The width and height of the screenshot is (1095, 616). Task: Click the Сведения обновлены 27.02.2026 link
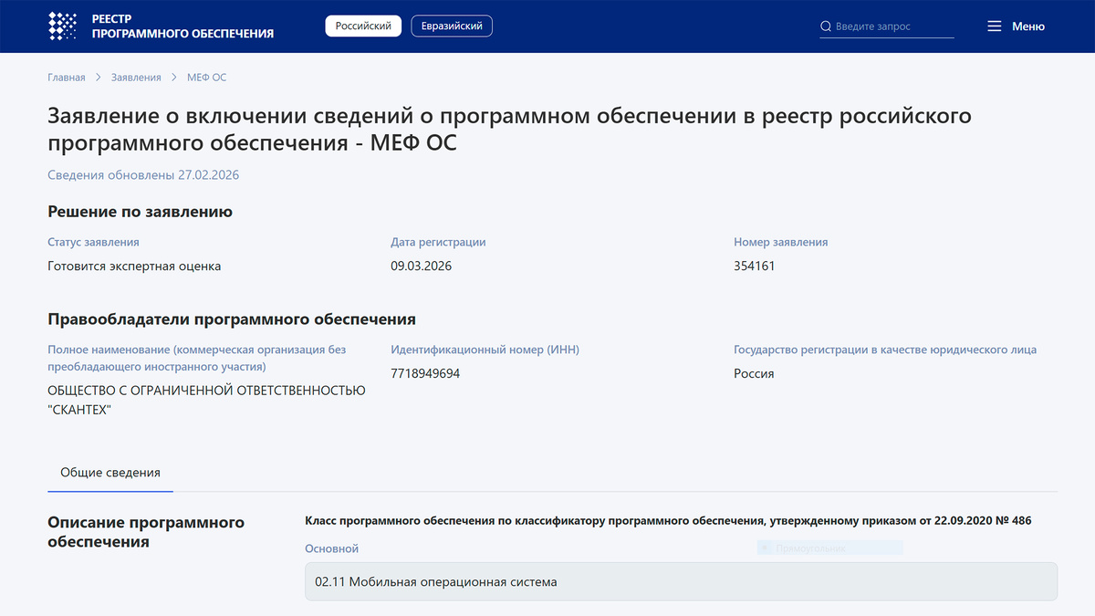pos(142,174)
